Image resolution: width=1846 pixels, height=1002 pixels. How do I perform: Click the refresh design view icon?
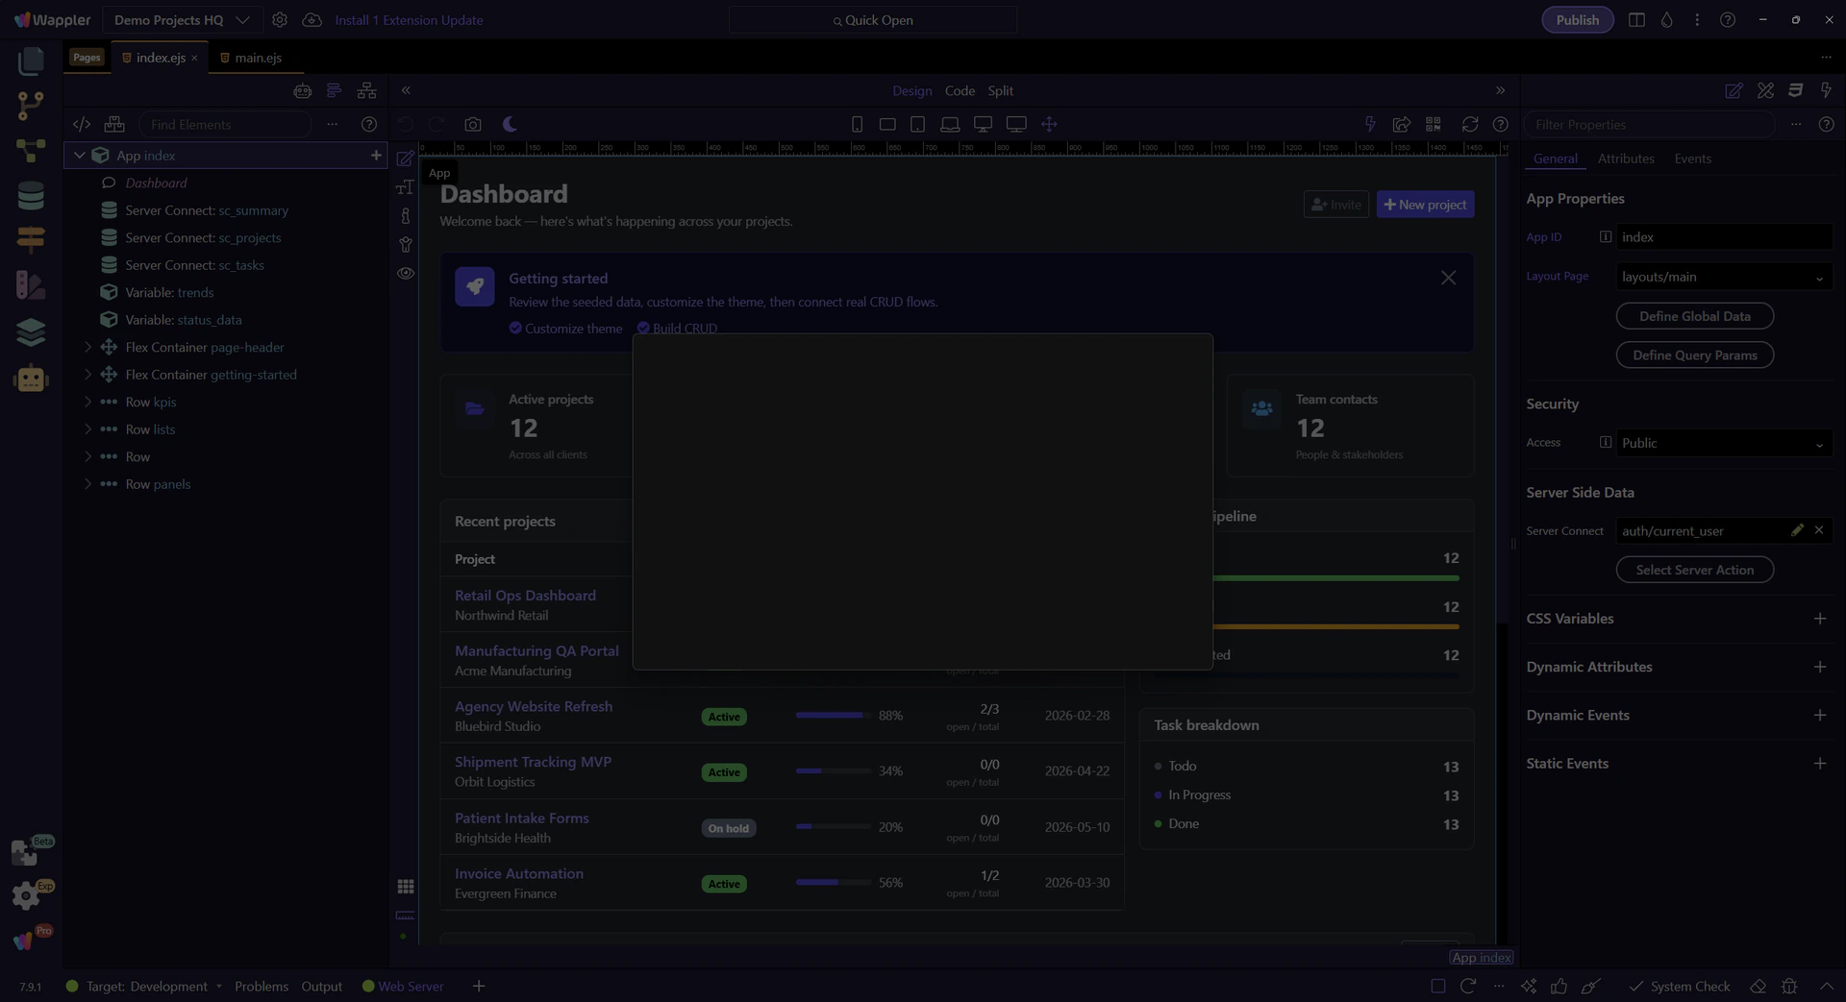tap(1469, 125)
